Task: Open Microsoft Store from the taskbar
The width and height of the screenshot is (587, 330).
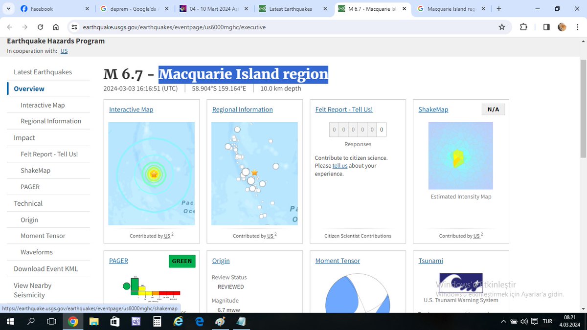Action: [114, 321]
